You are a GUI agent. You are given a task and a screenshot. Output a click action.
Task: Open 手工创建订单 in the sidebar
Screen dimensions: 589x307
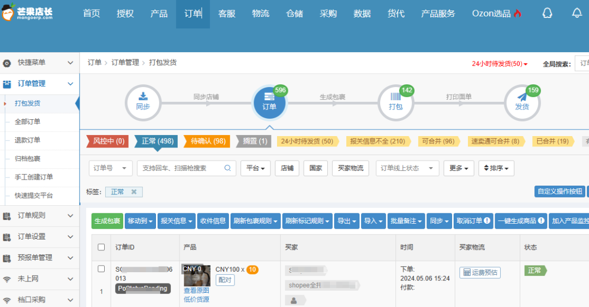(x=34, y=177)
